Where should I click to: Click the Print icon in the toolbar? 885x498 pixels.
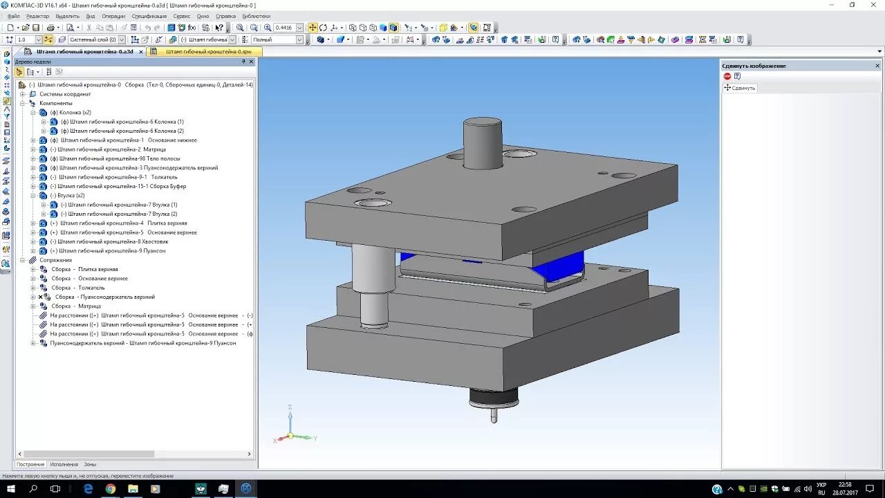pos(50,28)
